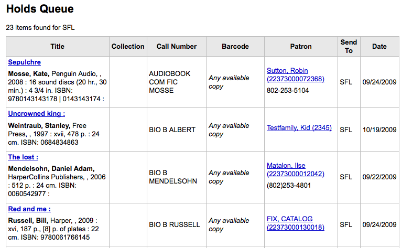Image resolution: width=402 pixels, height=248 pixels.
Task: View patron Testfamily, Kid record
Action: (x=299, y=128)
